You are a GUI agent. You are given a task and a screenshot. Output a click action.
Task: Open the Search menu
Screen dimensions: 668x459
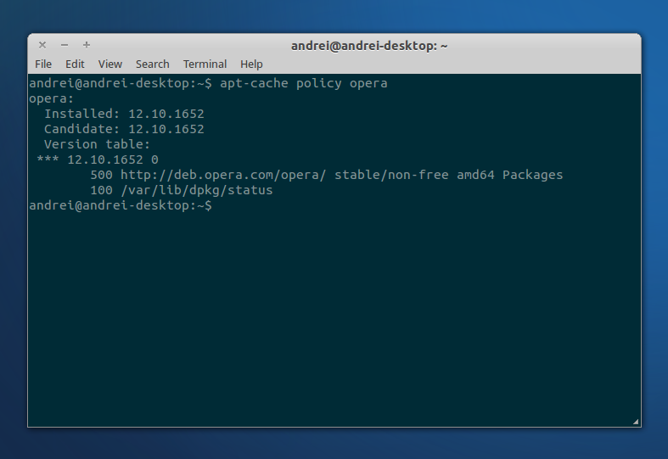[x=153, y=64]
